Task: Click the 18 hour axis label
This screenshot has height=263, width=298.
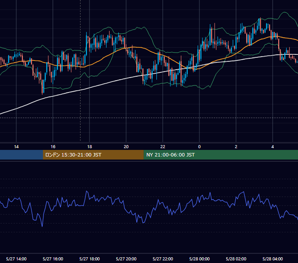Action: [x=89, y=147]
